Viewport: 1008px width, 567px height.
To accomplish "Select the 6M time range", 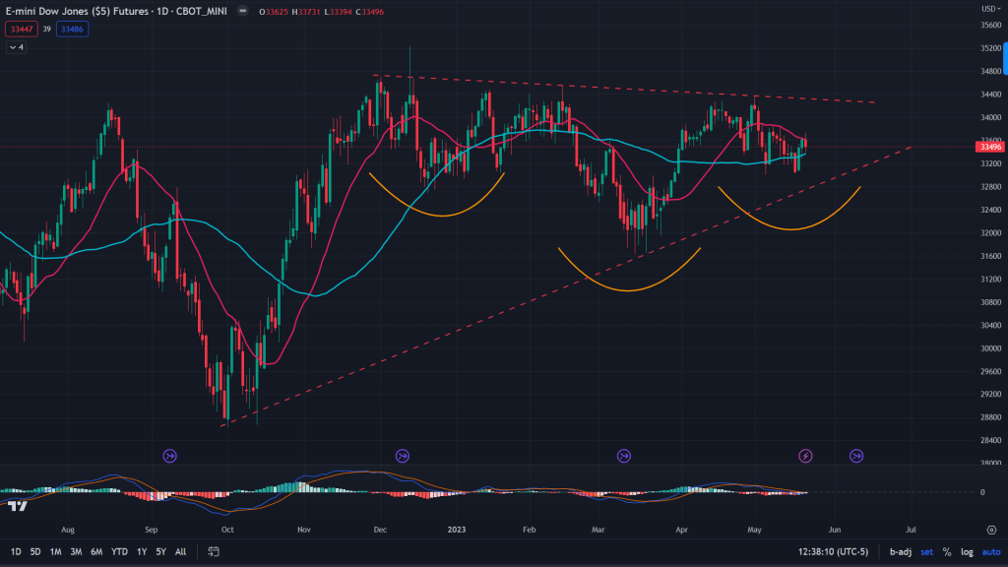I will pyautogui.click(x=96, y=552).
